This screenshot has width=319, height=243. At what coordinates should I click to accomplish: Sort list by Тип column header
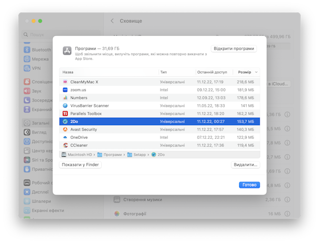point(163,72)
